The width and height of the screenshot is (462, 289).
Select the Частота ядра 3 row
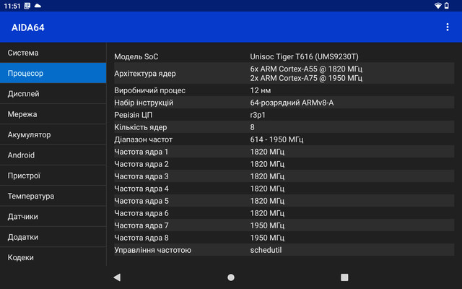(284, 176)
